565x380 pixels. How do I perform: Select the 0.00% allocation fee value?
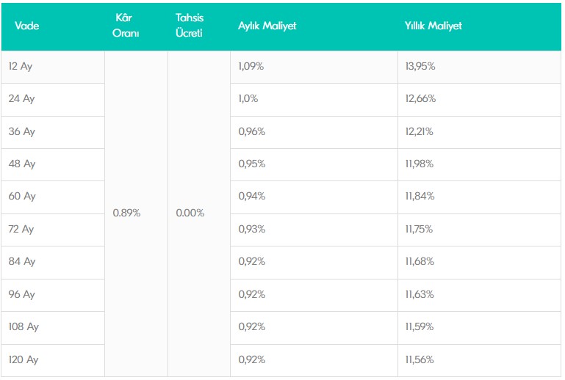click(190, 213)
